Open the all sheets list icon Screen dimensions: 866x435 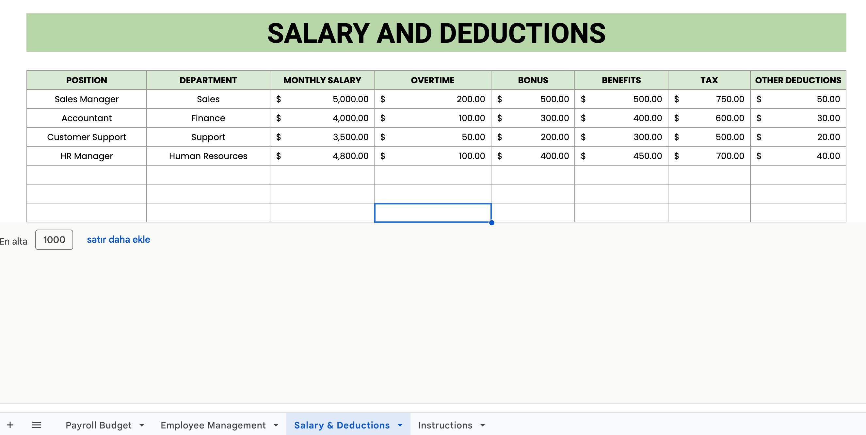coord(36,425)
